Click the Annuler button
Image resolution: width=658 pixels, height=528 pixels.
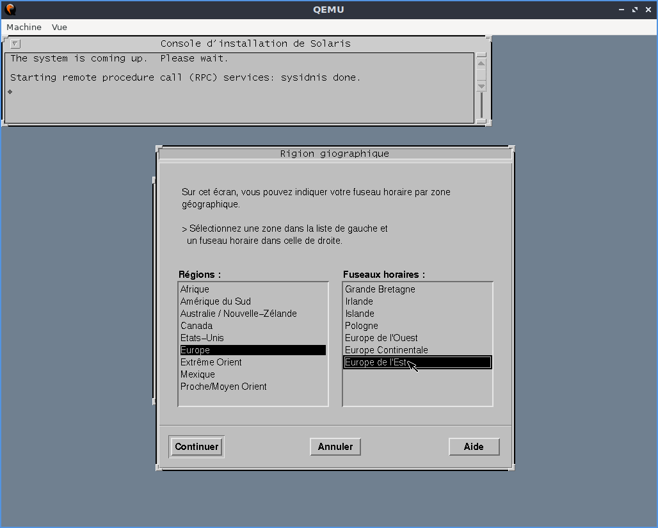[335, 447]
